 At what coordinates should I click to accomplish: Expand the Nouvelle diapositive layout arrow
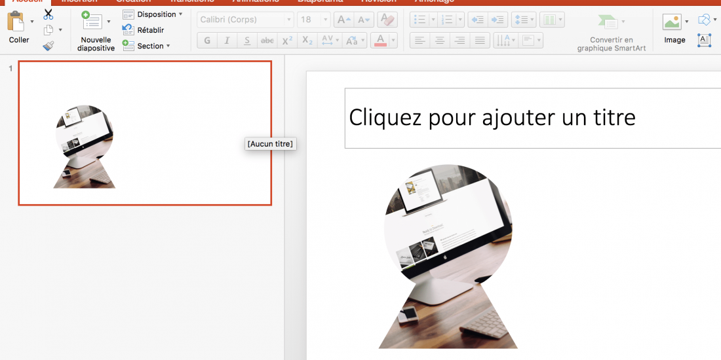point(109,22)
